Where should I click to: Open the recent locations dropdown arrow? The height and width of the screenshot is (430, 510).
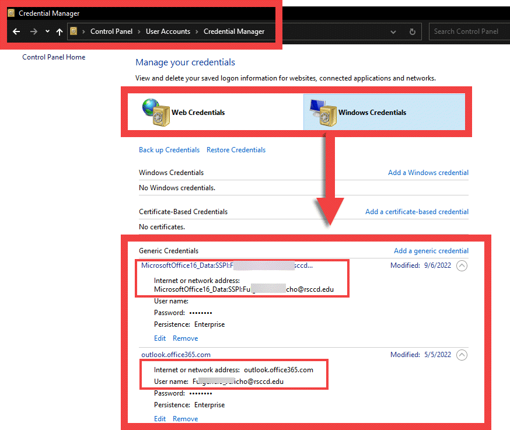tap(47, 32)
